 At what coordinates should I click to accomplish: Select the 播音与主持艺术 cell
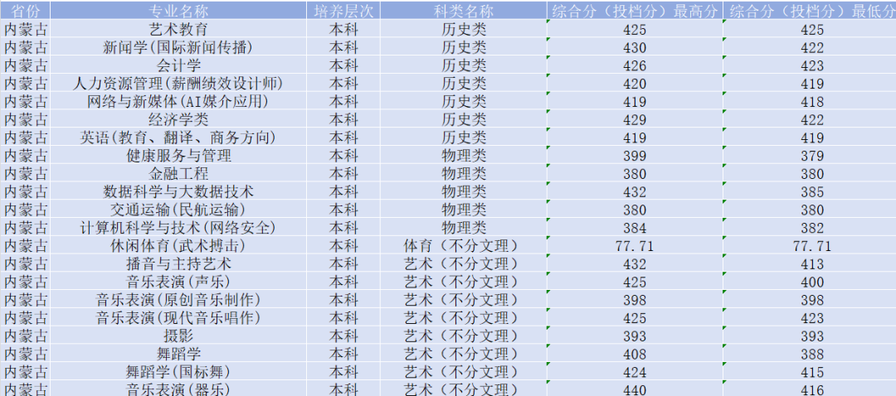coord(178,263)
